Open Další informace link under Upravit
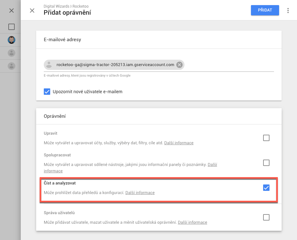The height and width of the screenshot is (240, 297). pyautogui.click(x=179, y=143)
